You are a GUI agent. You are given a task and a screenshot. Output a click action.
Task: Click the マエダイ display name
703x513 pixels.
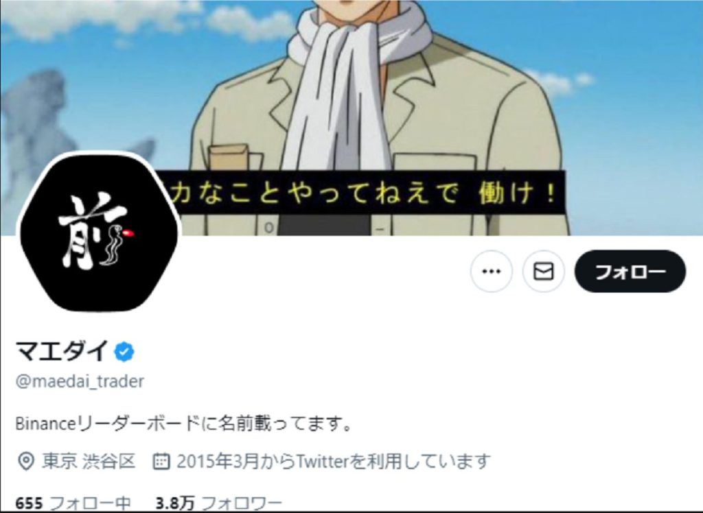[62, 351]
